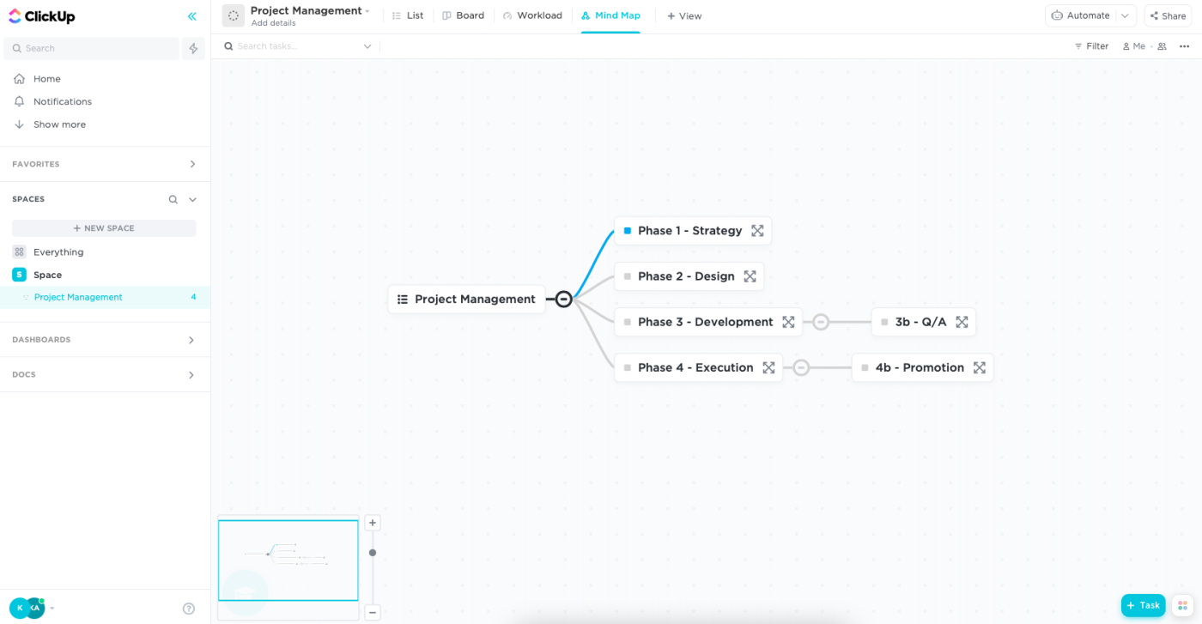Select the 3b - Q/A node

point(923,322)
